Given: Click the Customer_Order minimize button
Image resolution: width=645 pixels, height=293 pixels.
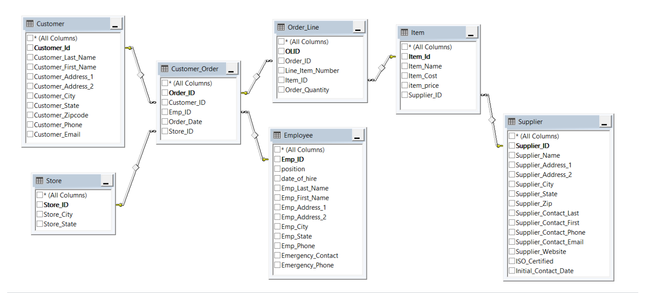Looking at the screenshot, I should pos(232,68).
